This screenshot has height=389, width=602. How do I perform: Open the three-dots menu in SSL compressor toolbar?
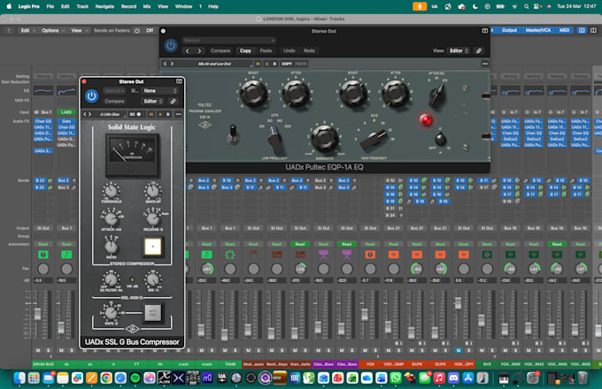(179, 114)
